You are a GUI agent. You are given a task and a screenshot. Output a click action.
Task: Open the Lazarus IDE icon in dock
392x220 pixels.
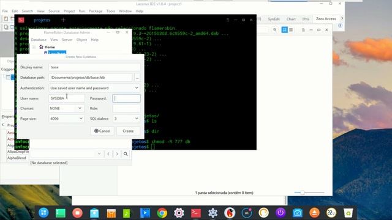tap(213, 213)
